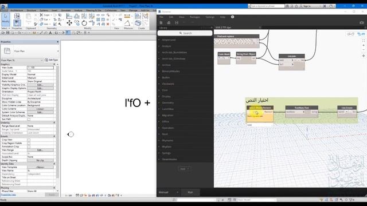The height and width of the screenshot is (206, 367).
Task: Click the Offset tool in Modify panel
Action: click(x=76, y=16)
